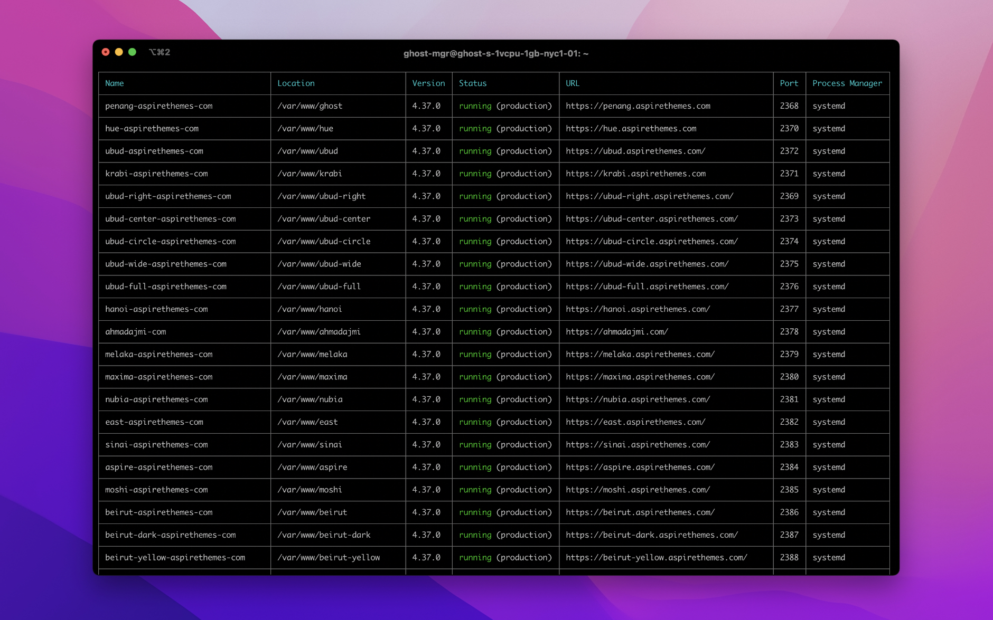The height and width of the screenshot is (620, 993).
Task: Click the Port column header
Action: pos(789,83)
